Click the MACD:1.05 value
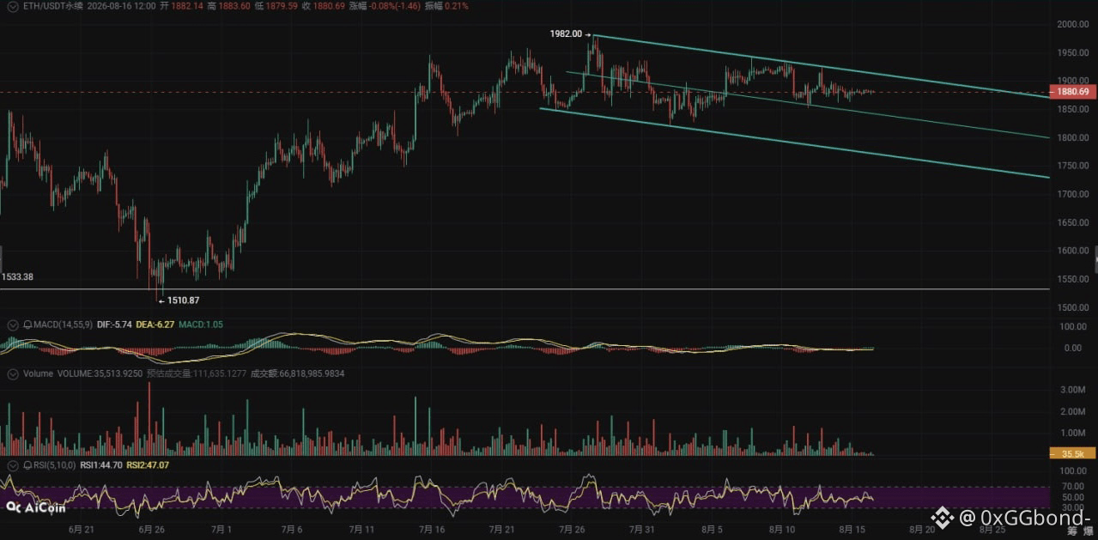1098x540 pixels. [200, 325]
